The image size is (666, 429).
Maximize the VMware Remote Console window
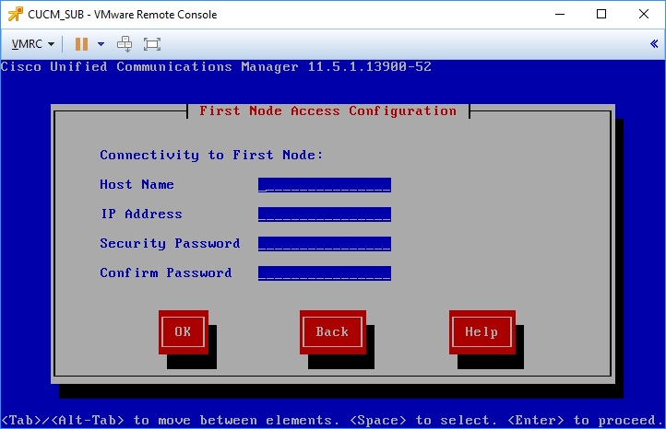coord(601,15)
